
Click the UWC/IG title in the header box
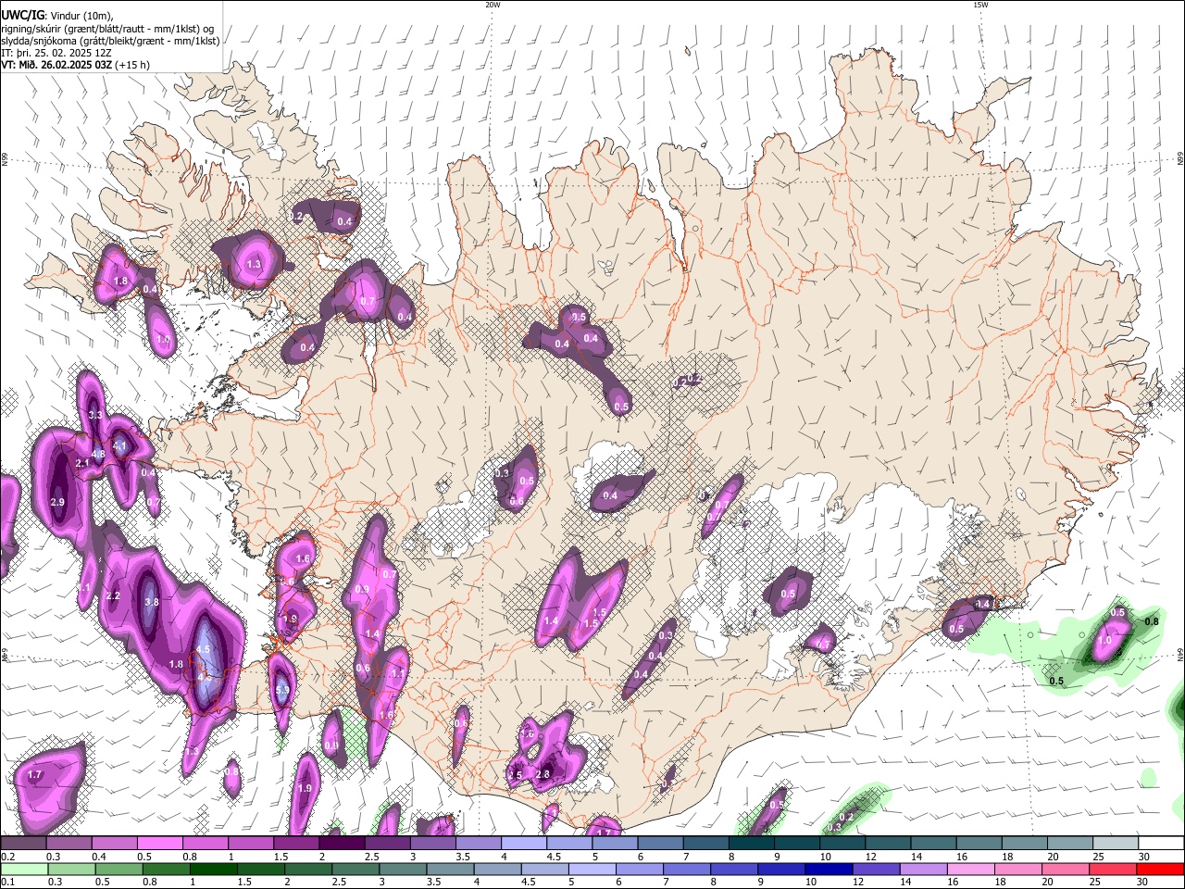click(x=22, y=15)
